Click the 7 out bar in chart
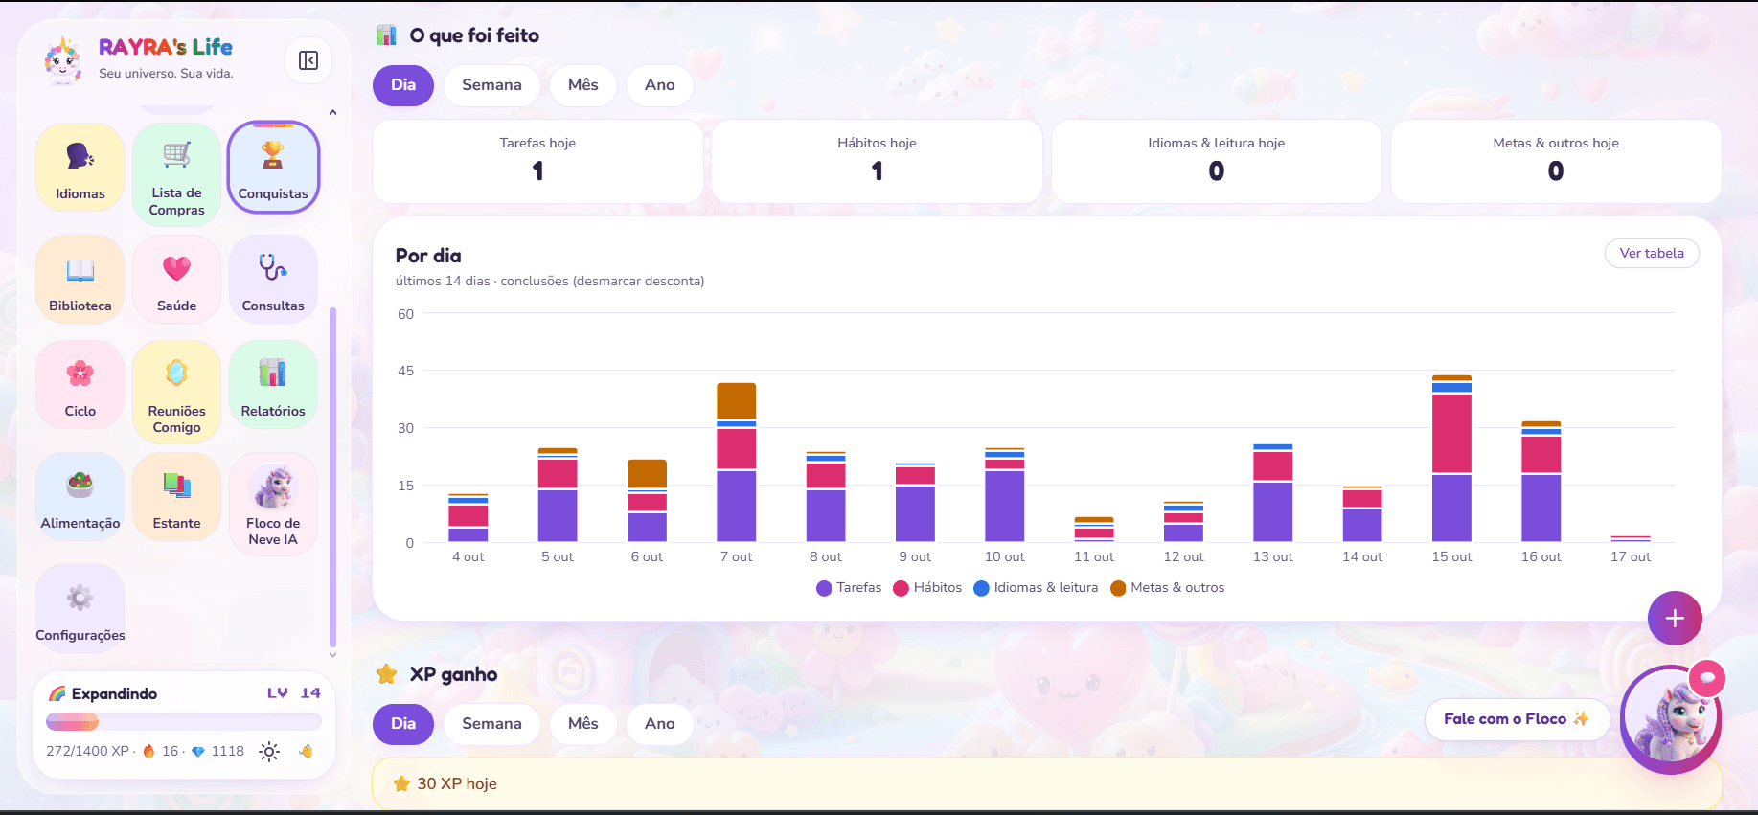This screenshot has height=815, width=1758. tap(737, 463)
